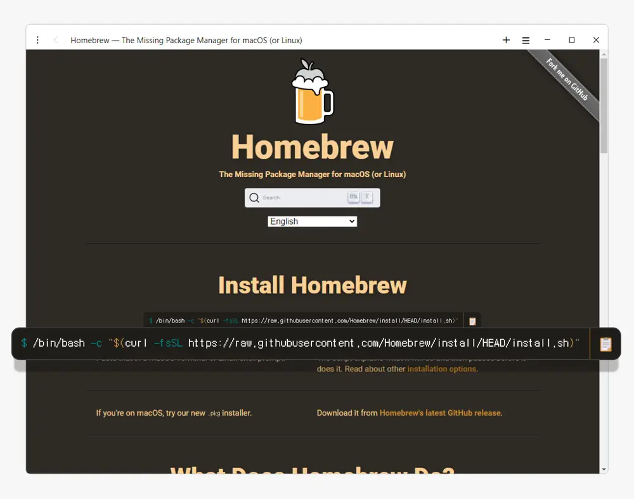Click the scrollbar down arrow
634x499 pixels.
[604, 469]
